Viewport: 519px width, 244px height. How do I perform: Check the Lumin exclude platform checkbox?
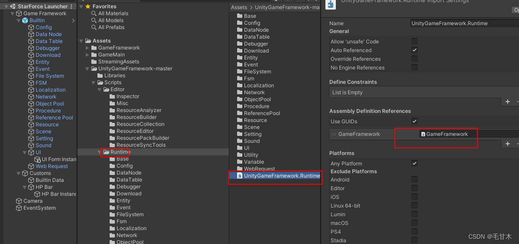click(x=415, y=214)
